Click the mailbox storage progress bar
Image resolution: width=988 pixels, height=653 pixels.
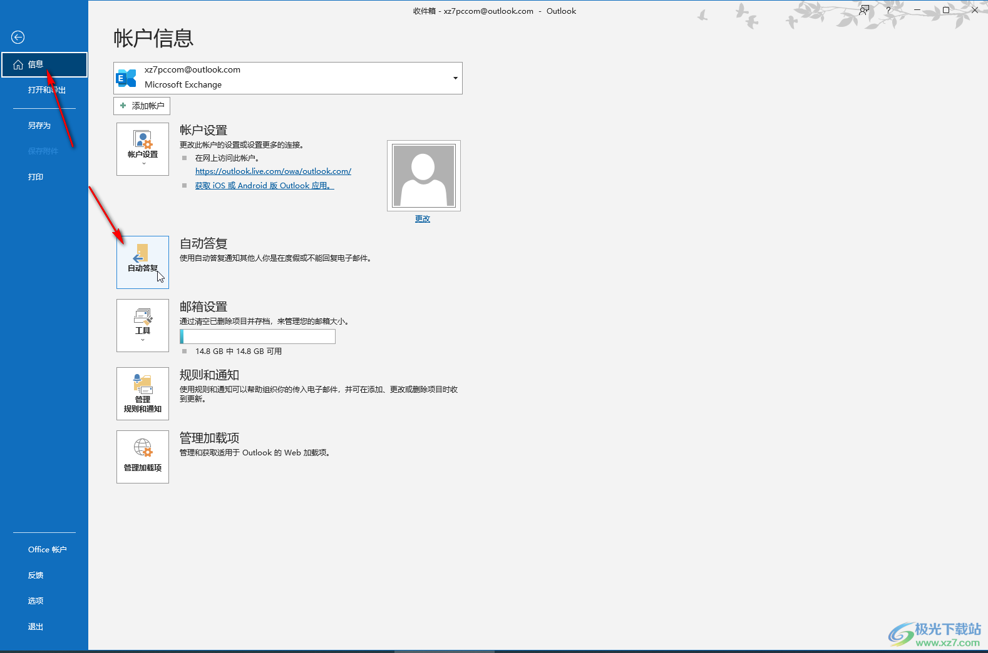point(257,337)
